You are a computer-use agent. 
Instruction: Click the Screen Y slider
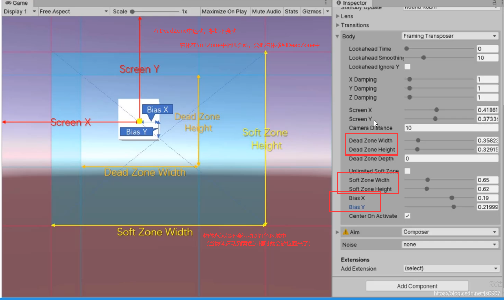tap(440, 119)
